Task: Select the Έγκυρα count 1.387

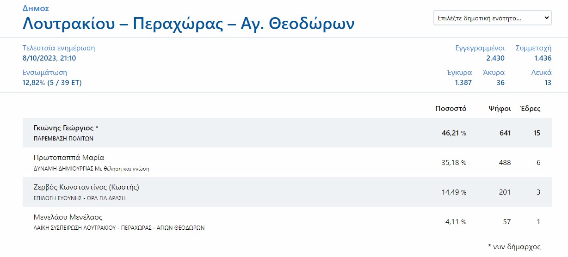Action: [463, 83]
